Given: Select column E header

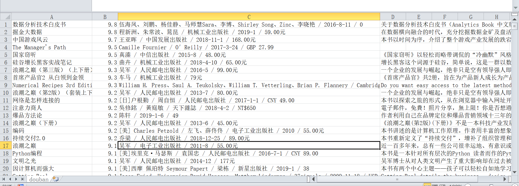Looking at the screenshot, I should pyautogui.click(x=419, y=17).
